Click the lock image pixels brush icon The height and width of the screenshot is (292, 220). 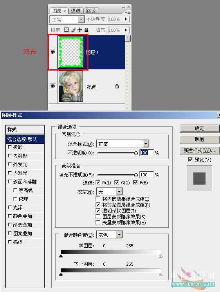(73, 30)
